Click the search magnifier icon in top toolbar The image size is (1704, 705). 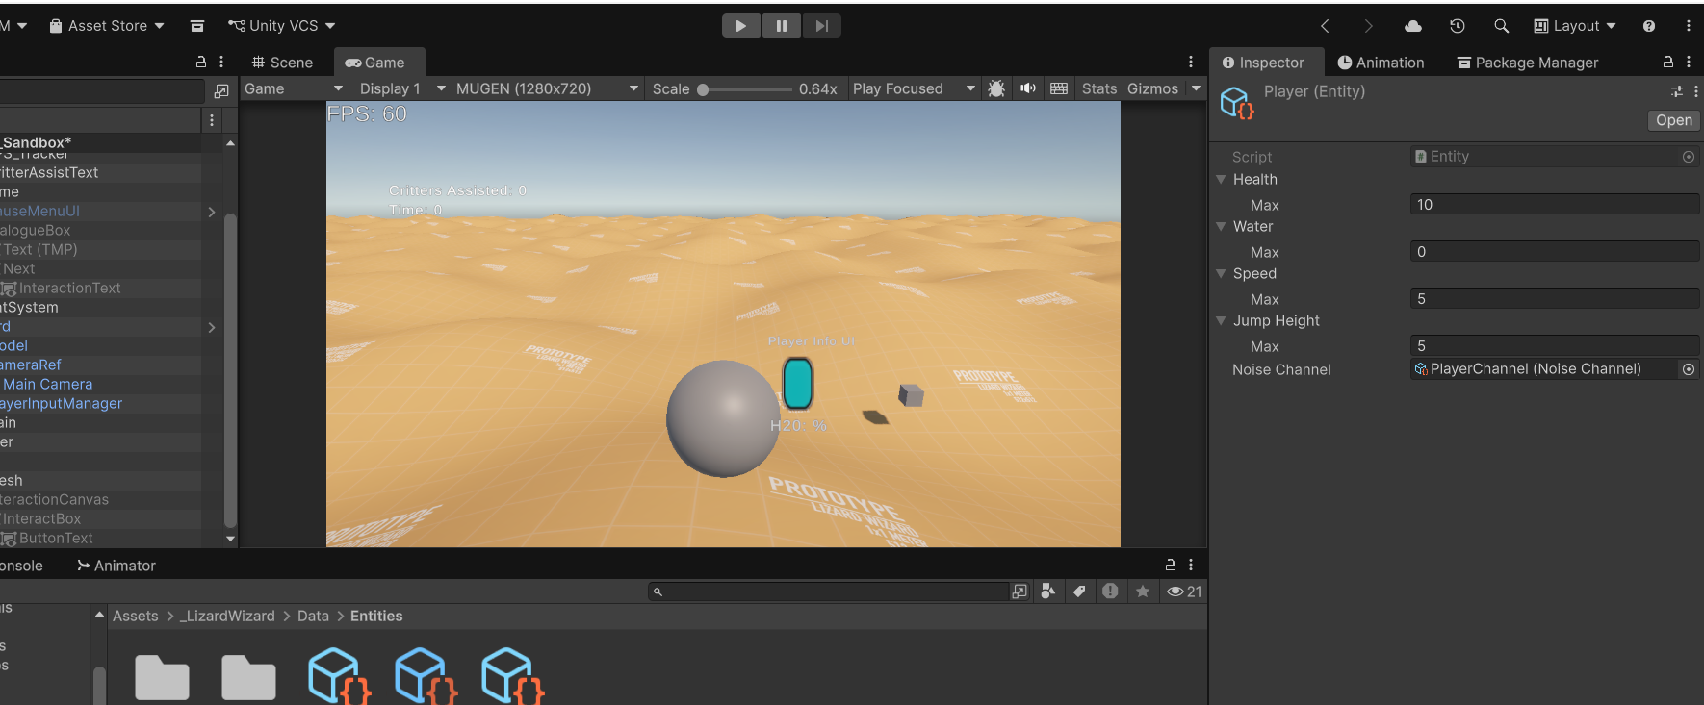[1501, 26]
